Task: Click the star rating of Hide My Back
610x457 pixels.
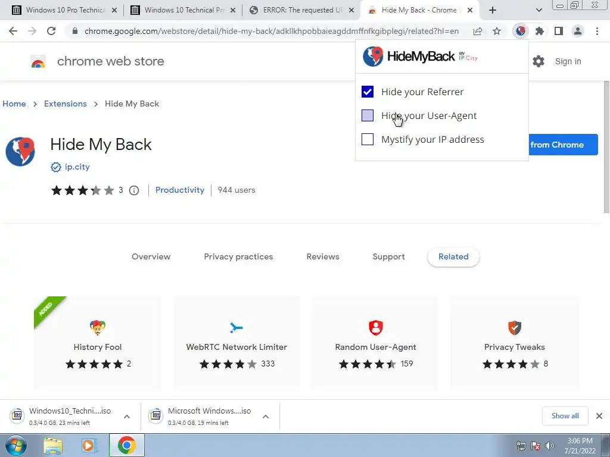Action: [82, 190]
